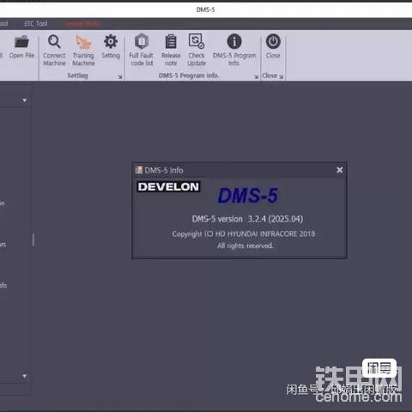Open the Setting gear icon
This screenshot has width=412, height=412.
[x=111, y=41]
